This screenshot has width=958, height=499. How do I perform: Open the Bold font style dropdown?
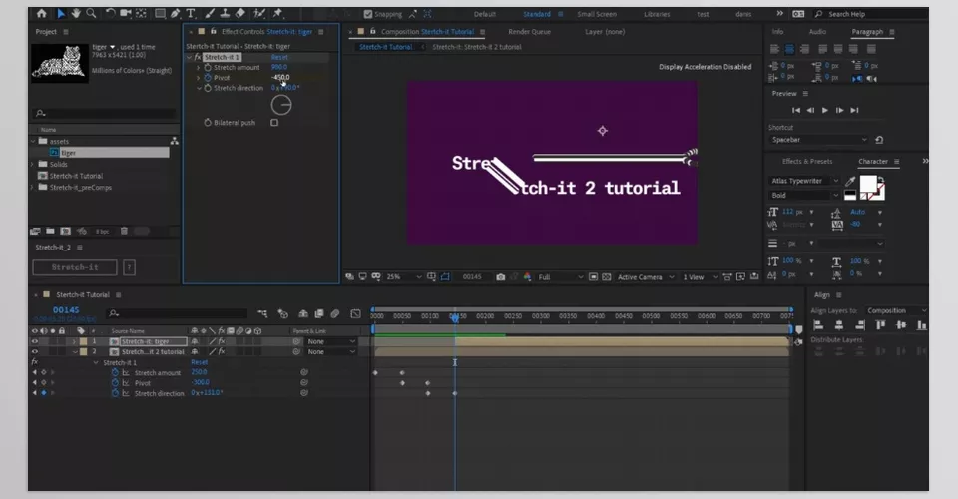click(x=803, y=196)
